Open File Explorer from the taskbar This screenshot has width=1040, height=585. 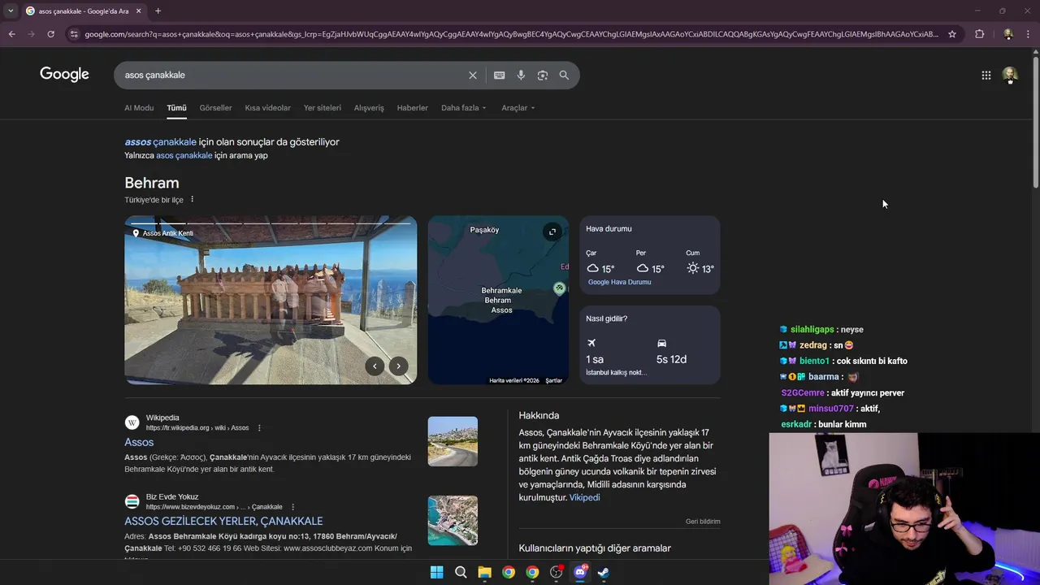click(484, 572)
